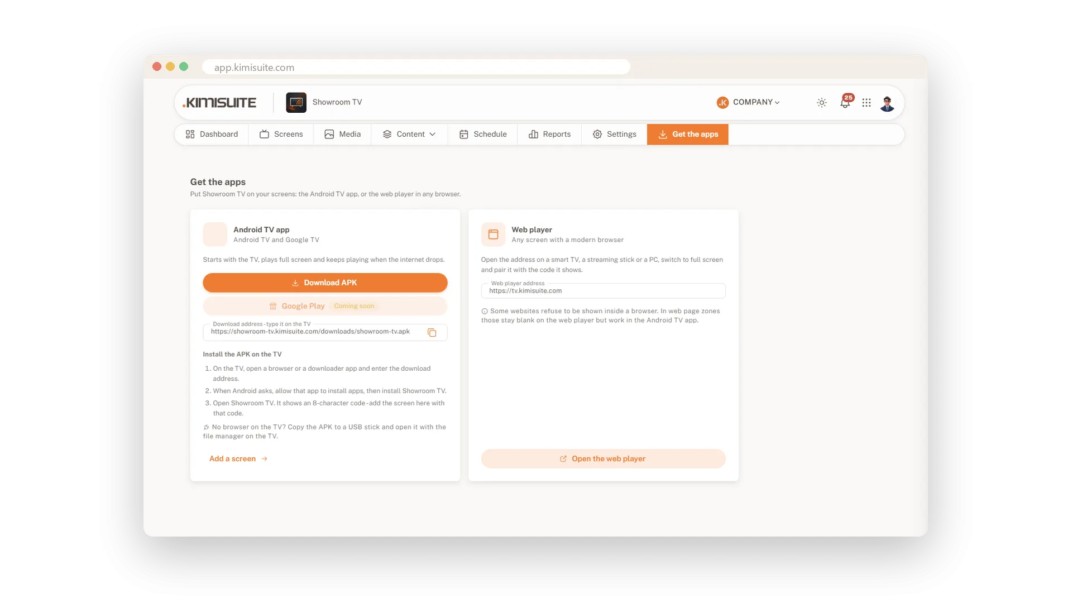Expand the Content menu
1072x603 pixels.
(x=409, y=134)
